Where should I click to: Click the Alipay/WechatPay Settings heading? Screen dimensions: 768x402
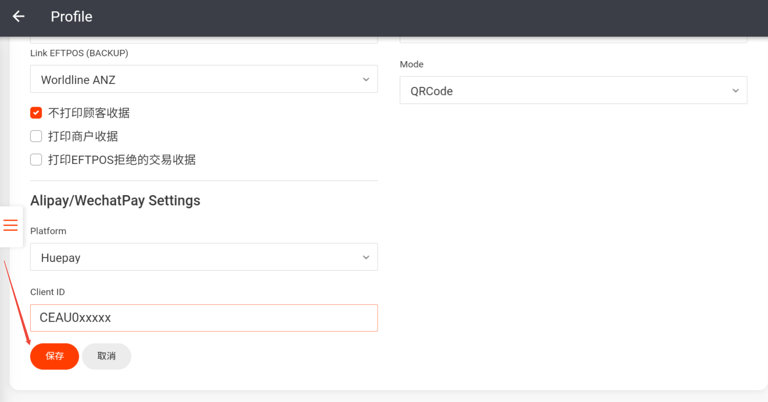(x=115, y=200)
